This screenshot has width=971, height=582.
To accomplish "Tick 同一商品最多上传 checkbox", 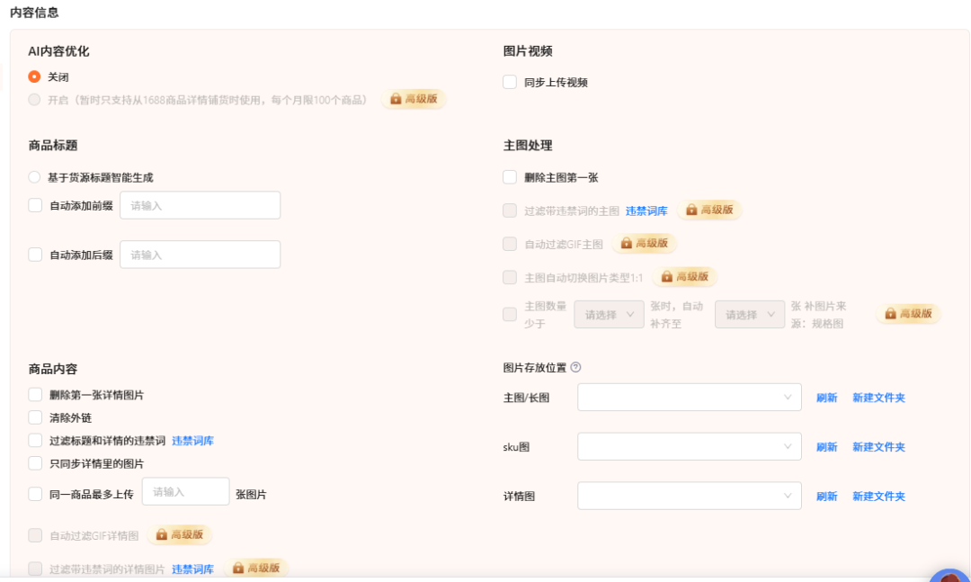I will coord(35,494).
